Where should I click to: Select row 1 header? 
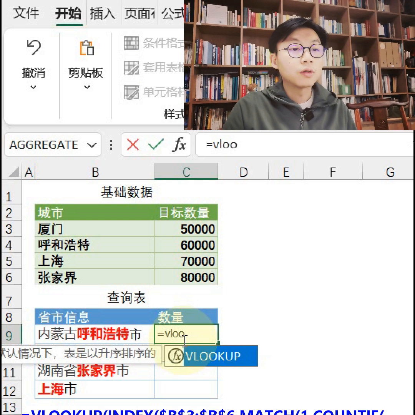click(x=12, y=192)
